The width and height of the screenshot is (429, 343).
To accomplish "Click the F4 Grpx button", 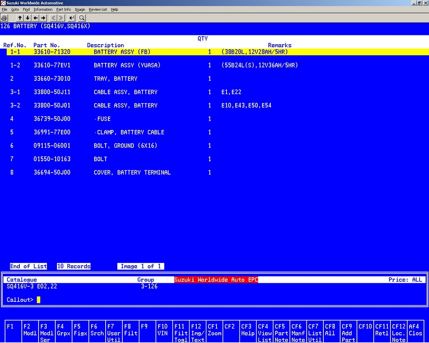I will 63,331.
